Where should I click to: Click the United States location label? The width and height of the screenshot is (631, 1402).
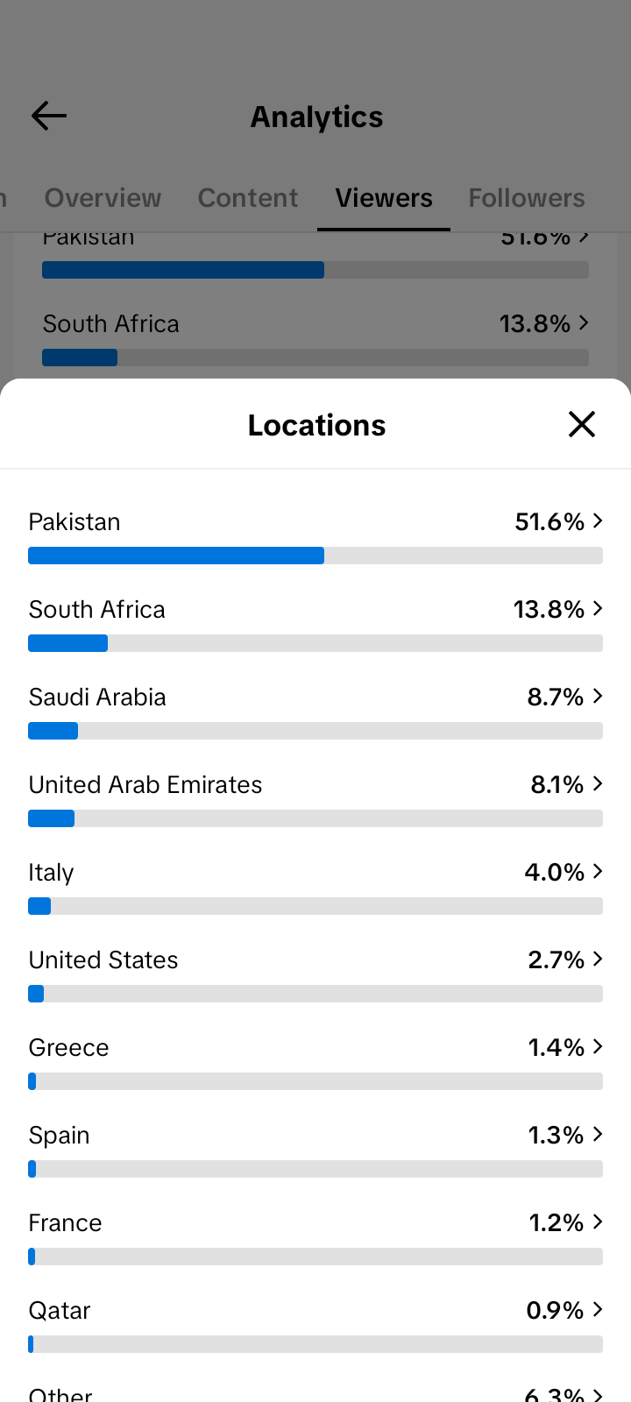click(x=103, y=959)
